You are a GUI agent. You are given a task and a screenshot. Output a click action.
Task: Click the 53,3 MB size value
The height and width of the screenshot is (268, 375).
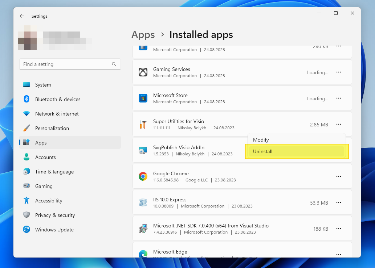click(319, 203)
